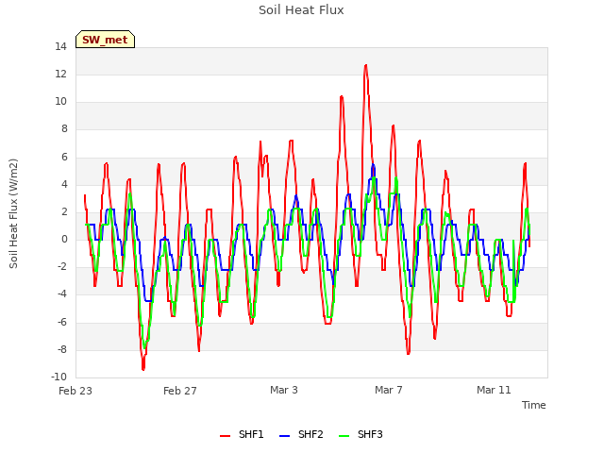Click the highest red SHF1 peak near 12.7
Screen dimensions: 604x453
365,65
